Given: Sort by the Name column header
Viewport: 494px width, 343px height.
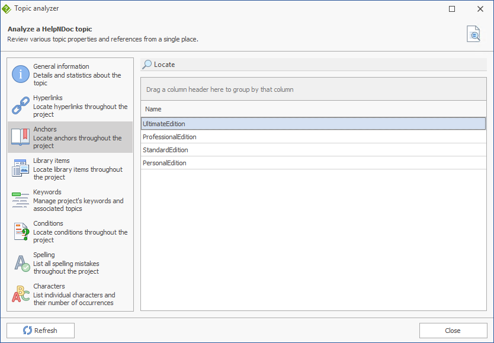Looking at the screenshot, I should (313, 109).
